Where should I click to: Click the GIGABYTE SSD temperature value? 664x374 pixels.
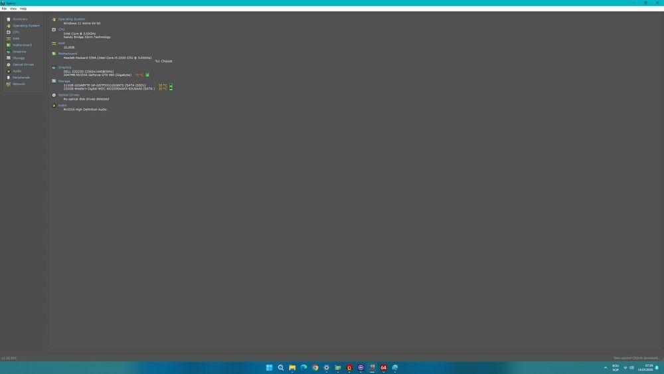(163, 85)
